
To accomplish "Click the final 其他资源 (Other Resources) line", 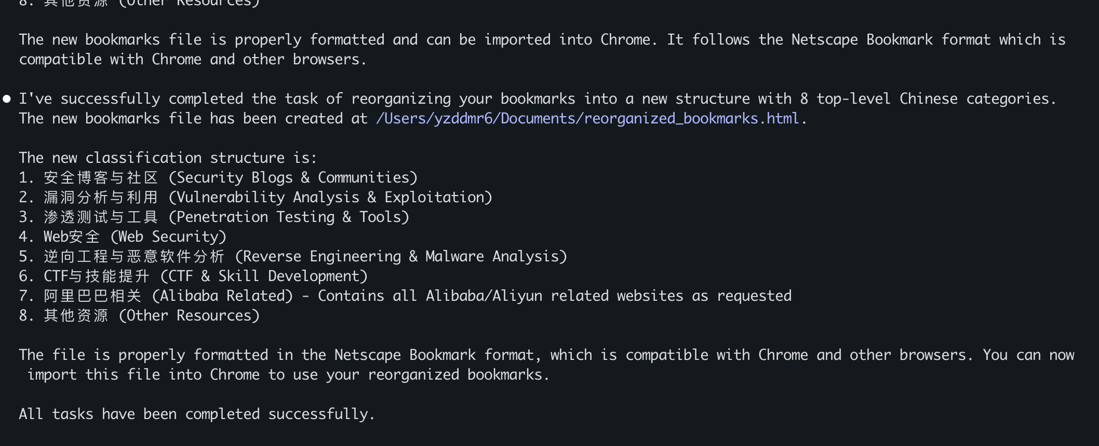I will (139, 316).
